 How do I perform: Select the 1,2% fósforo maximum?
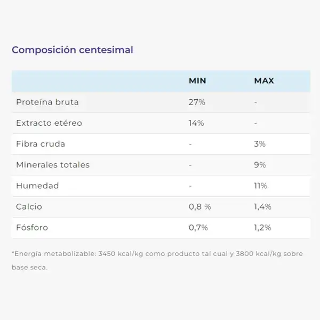point(262,228)
